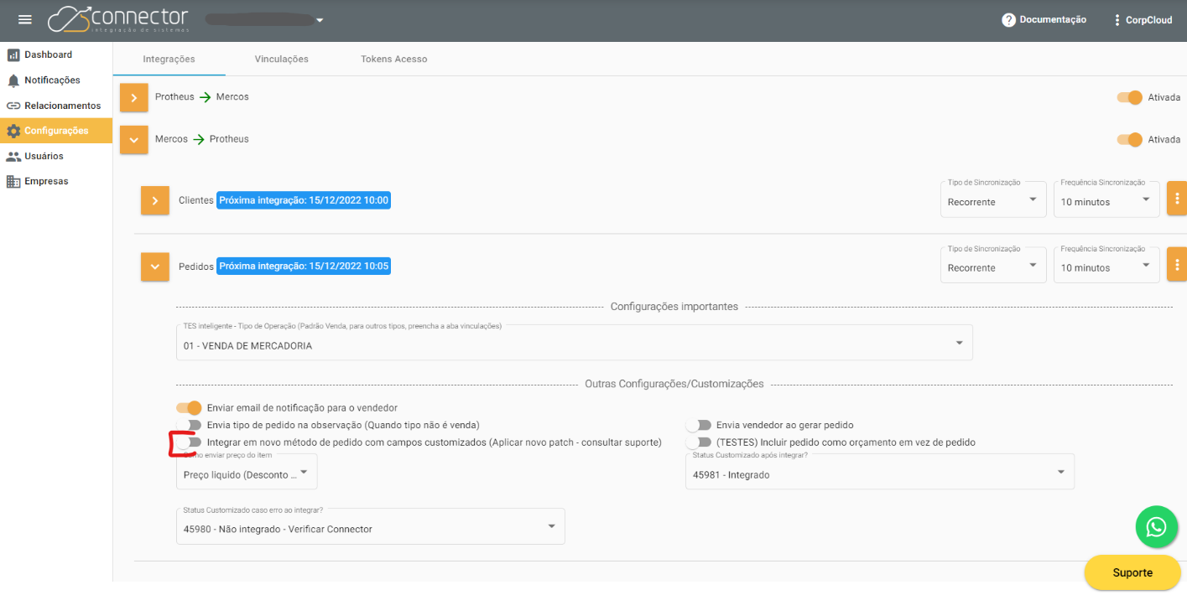Click the Configurações importantes heading
The height and width of the screenshot is (595, 1187).
tap(674, 307)
